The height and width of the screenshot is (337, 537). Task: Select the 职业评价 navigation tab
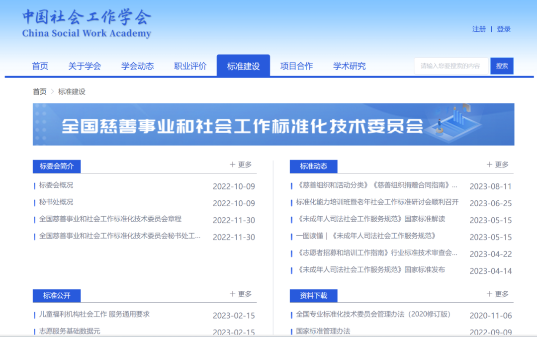tap(190, 66)
